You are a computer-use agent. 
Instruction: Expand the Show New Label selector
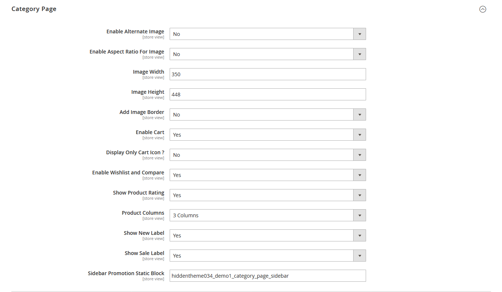(x=360, y=235)
